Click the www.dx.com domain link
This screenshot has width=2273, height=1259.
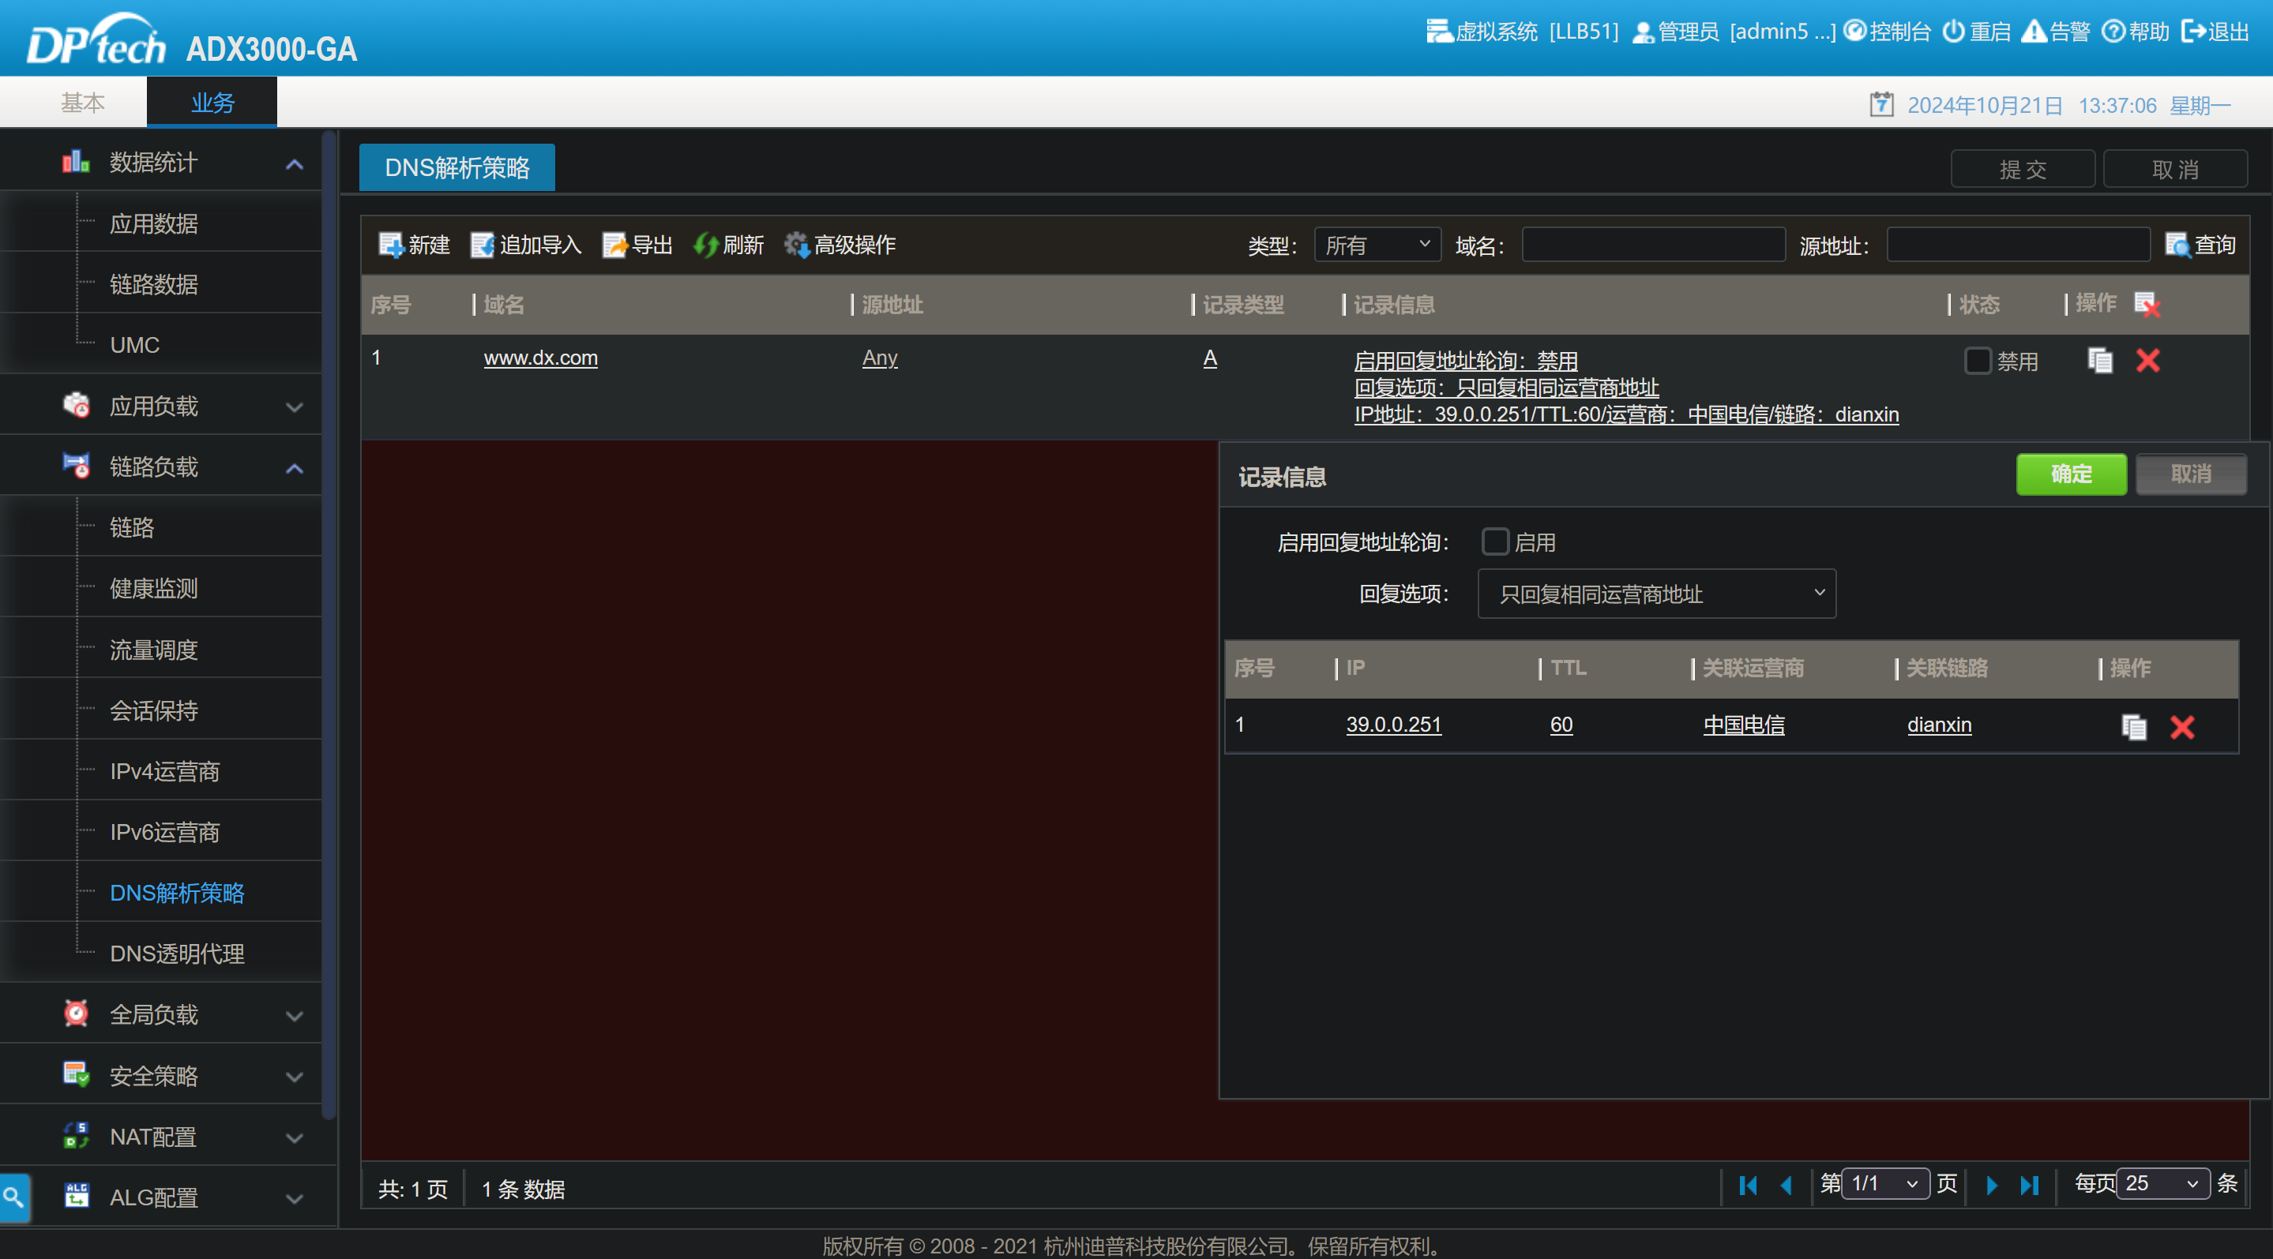pos(540,358)
